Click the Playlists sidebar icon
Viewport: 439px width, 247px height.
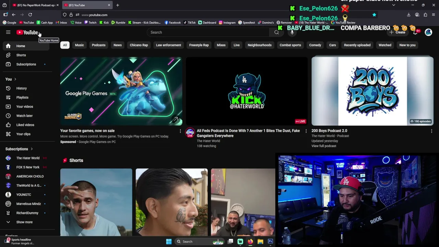(x=8, y=97)
